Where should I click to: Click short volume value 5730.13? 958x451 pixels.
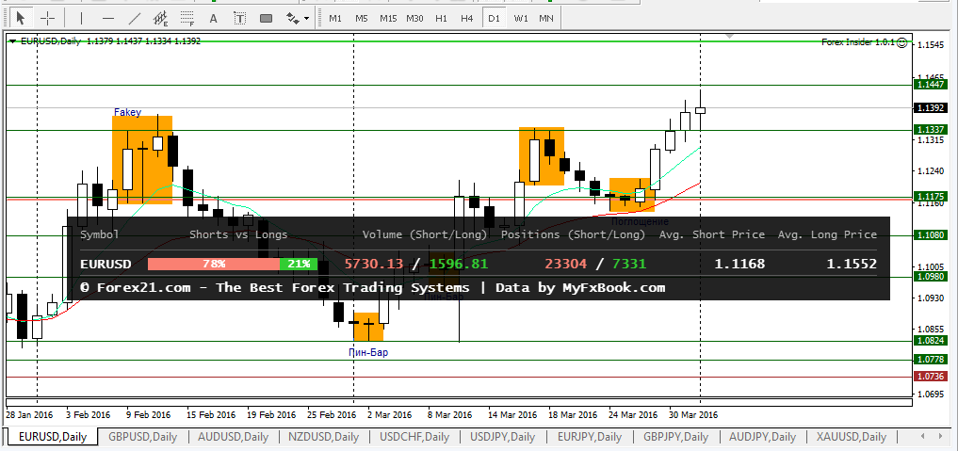tap(374, 265)
